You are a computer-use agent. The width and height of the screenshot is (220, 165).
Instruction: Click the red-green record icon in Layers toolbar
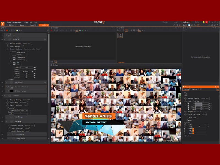click(x=7, y=31)
